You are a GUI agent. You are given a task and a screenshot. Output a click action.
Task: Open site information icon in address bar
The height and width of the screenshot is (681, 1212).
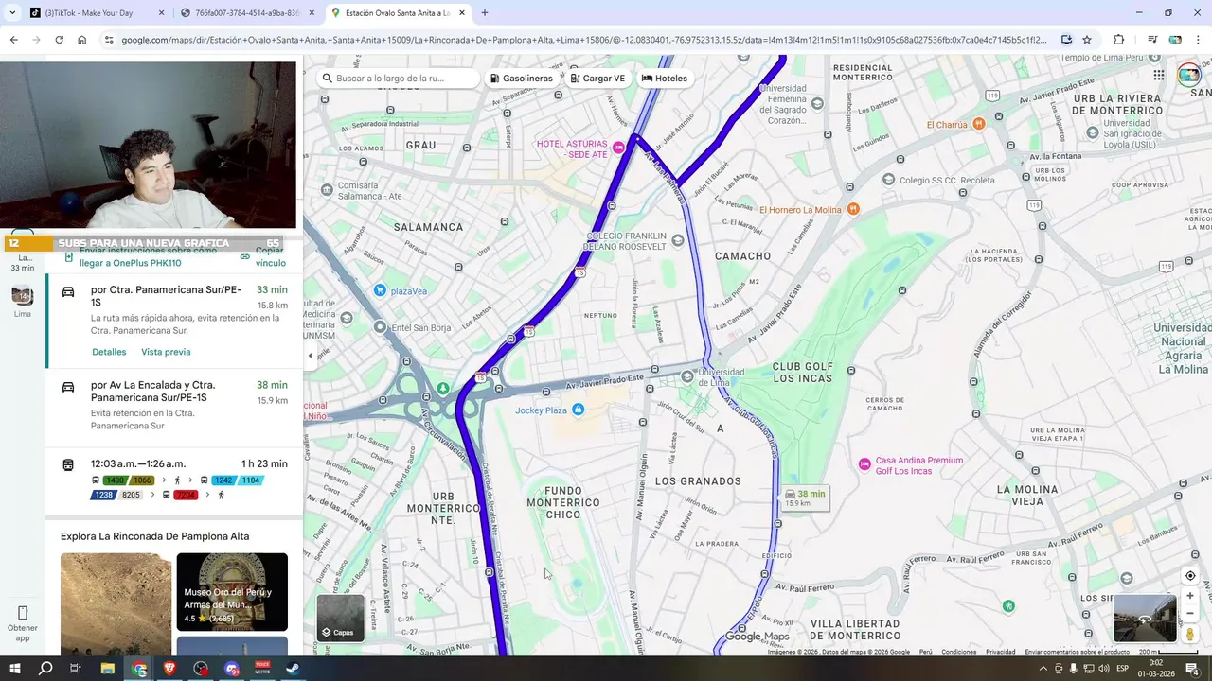click(x=109, y=40)
